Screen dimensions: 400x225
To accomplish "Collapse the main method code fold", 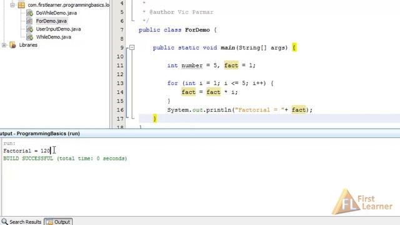I will (132, 47).
